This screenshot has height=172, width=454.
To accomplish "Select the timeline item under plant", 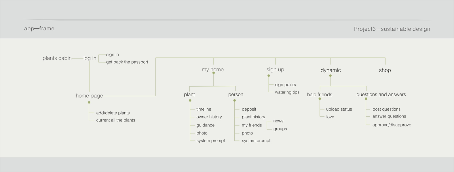I will (x=204, y=109).
